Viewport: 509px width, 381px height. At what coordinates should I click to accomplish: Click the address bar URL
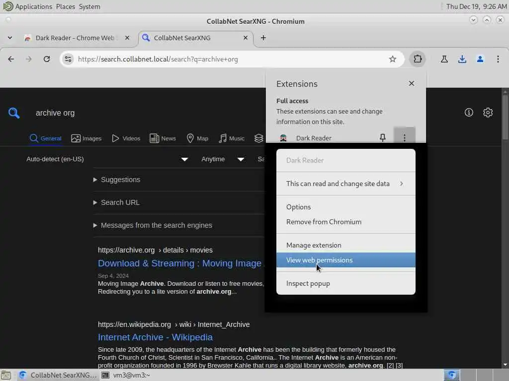[158, 59]
